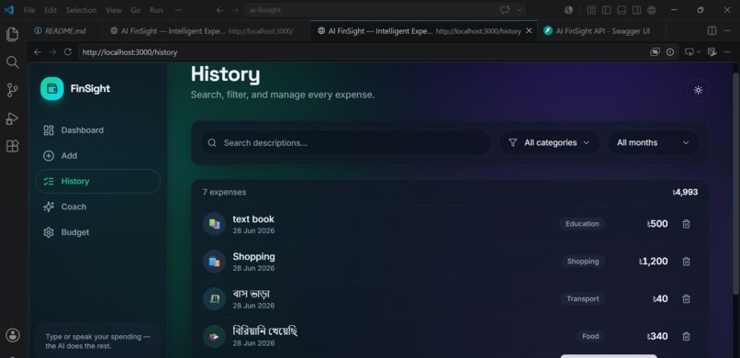Click the light theme sun button
Viewport: 740px width, 358px height.
click(698, 90)
